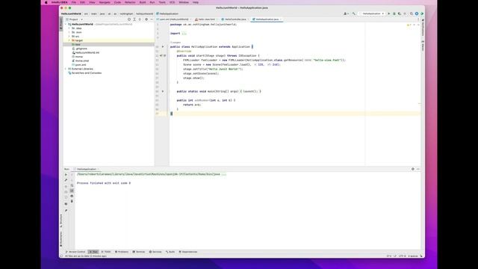Click run gutter arrow beside main method

coord(163,91)
